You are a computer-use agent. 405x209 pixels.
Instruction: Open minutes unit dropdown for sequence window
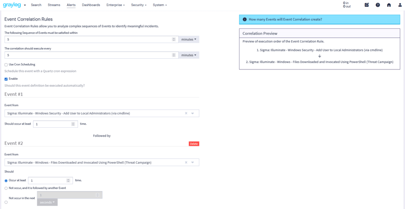click(x=189, y=39)
